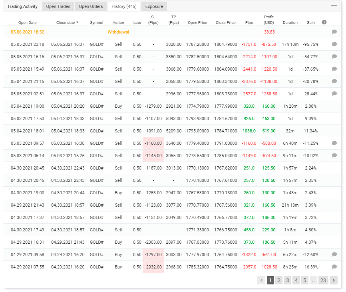Select the History (445) tab
The width and height of the screenshot is (346, 292).
(124, 6)
